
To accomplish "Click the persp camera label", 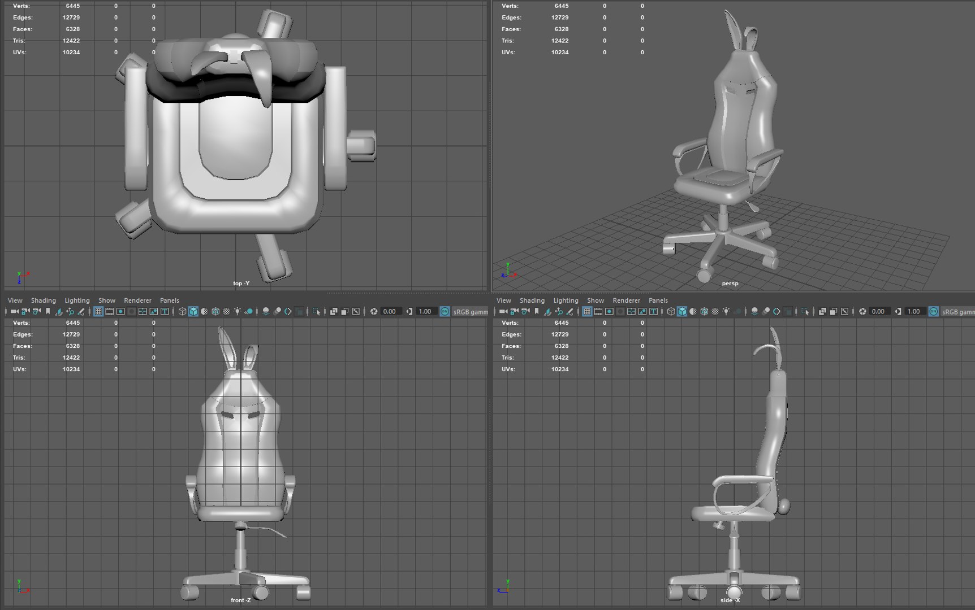I will pos(730,284).
